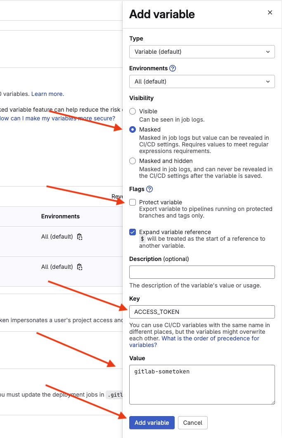282x438 pixels.
Task: Expand the Type dropdown chevron
Action: [x=268, y=52]
